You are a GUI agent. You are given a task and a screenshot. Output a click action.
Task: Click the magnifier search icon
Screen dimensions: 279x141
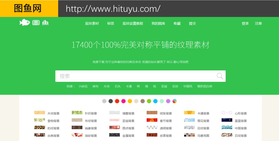click(x=220, y=76)
